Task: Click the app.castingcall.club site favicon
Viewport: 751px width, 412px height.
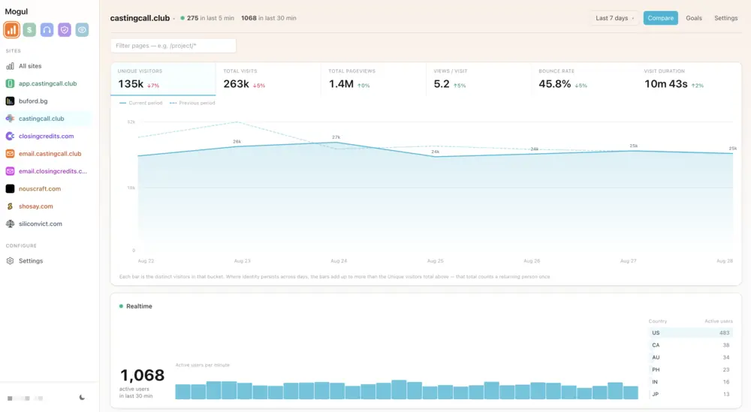Action: pos(10,83)
